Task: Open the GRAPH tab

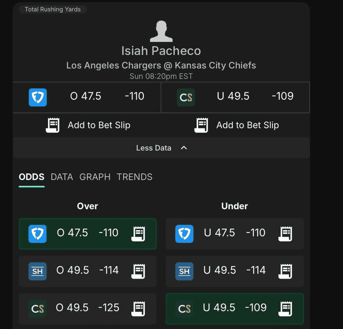Action: tap(95, 177)
